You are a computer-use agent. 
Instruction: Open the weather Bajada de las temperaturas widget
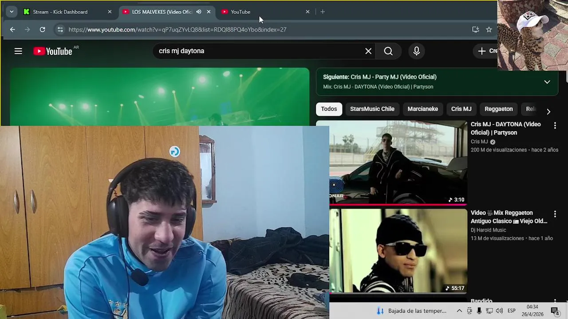412,311
